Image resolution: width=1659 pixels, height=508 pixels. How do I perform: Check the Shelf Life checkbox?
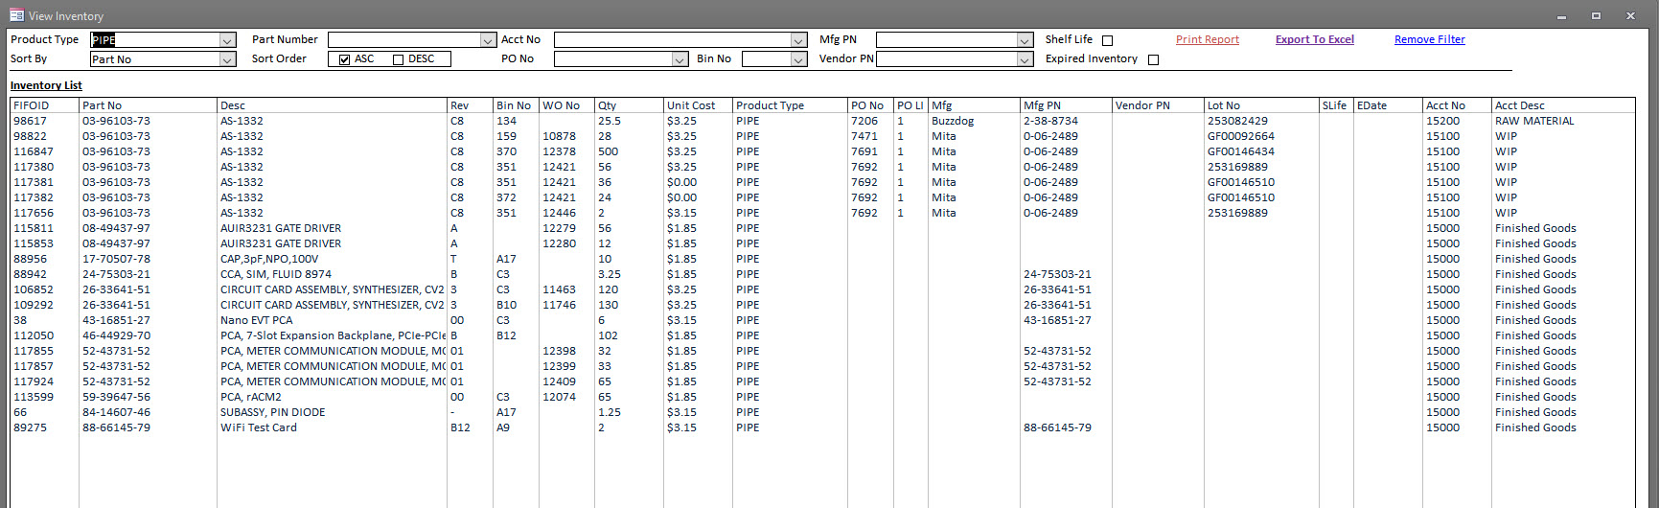click(x=1108, y=40)
